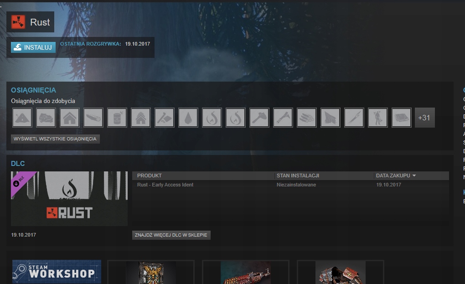Sort DLC list by STAN INSTALACJI column
This screenshot has width=465, height=284.
325,176
